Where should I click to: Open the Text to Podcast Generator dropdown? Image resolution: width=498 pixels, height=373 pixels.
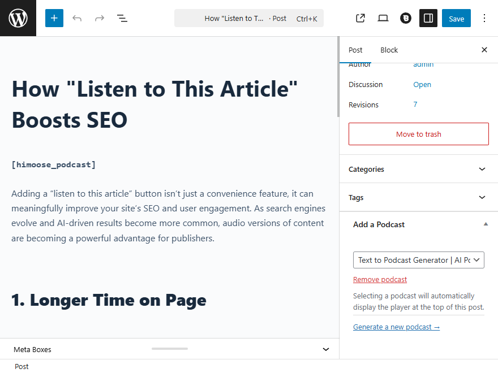(x=418, y=259)
